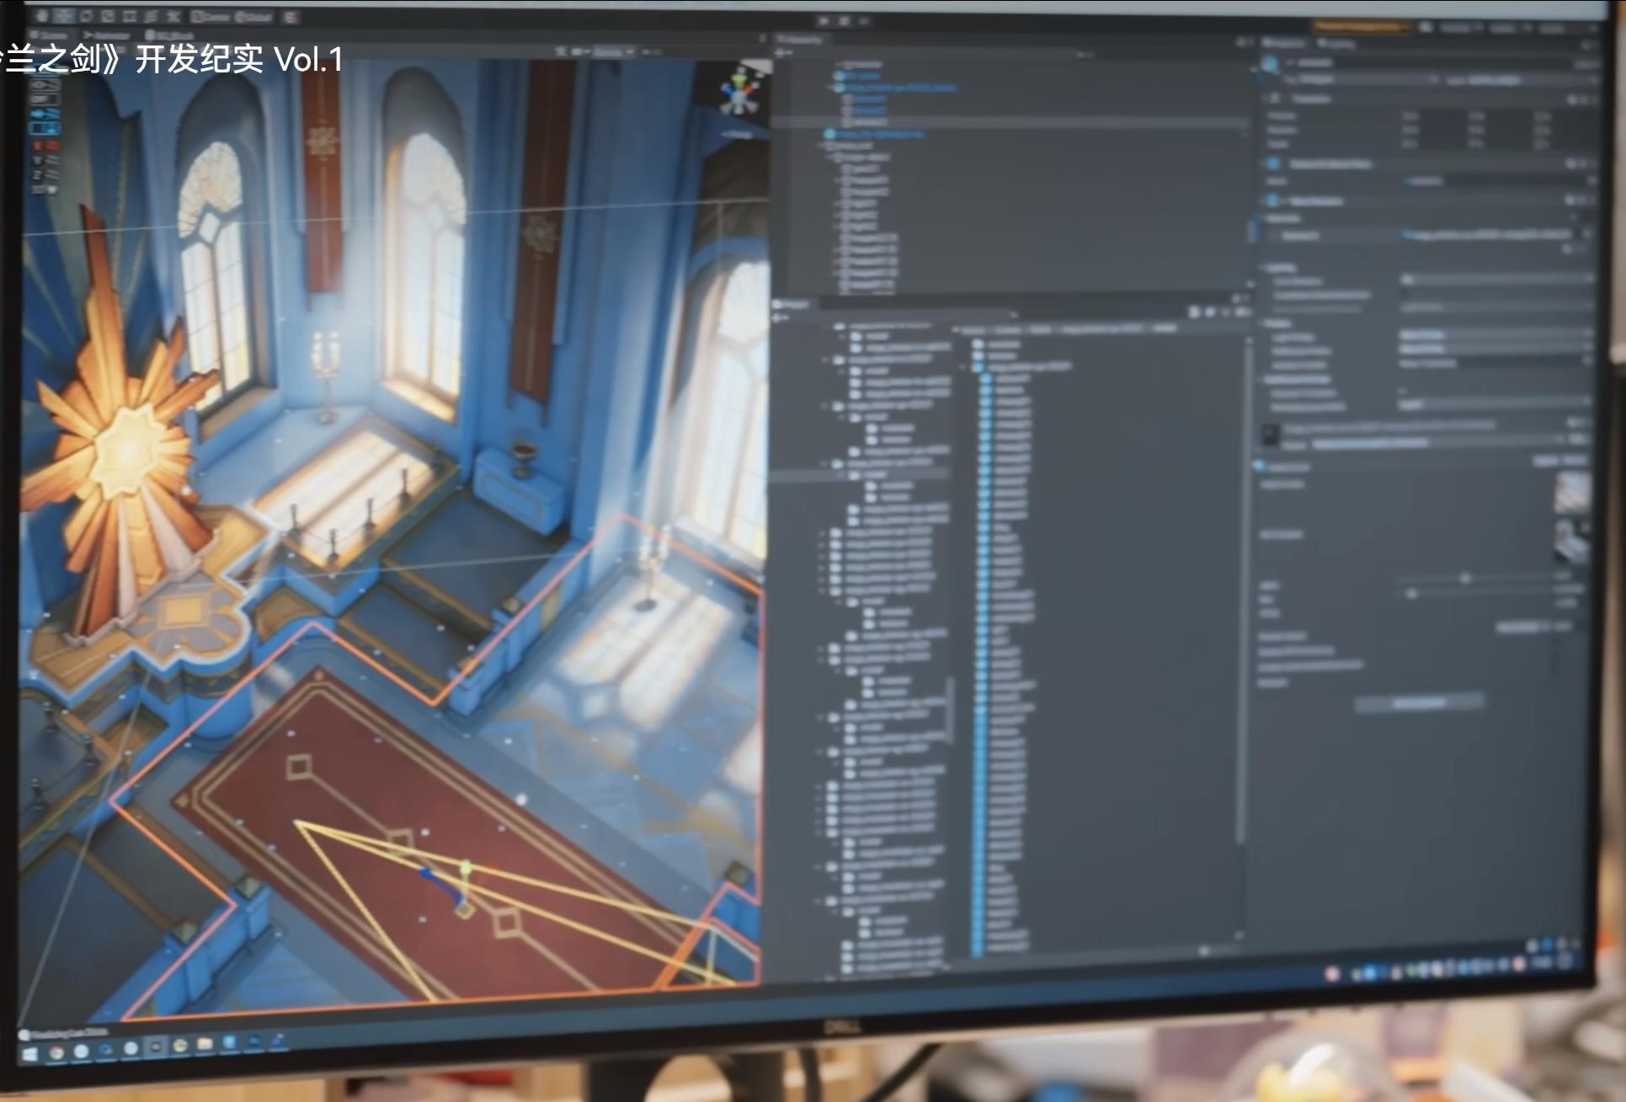This screenshot has width=1626, height=1102.
Task: Click the Add Component button
Action: click(1419, 703)
